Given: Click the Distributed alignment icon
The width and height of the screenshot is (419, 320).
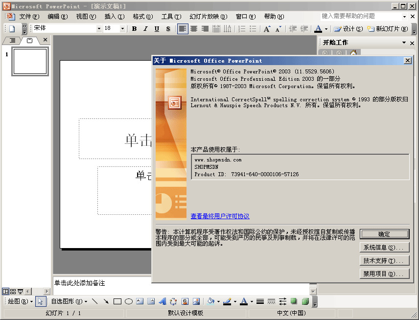Looking at the screenshot, I should tap(216, 28).
